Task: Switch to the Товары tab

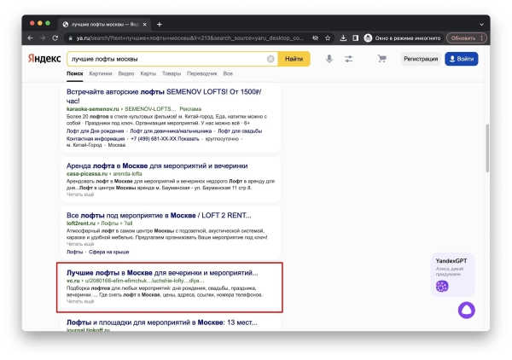Action: (172, 73)
